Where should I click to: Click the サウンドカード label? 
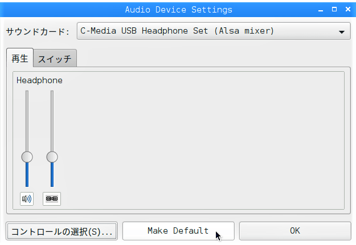pyautogui.click(x=38, y=31)
